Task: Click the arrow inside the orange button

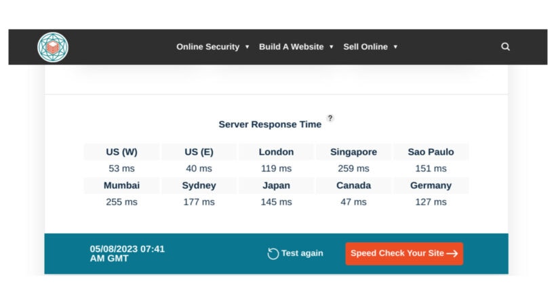Action: pos(452,253)
